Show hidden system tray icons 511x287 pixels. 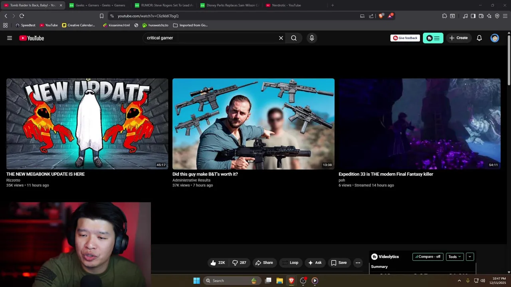(x=459, y=281)
